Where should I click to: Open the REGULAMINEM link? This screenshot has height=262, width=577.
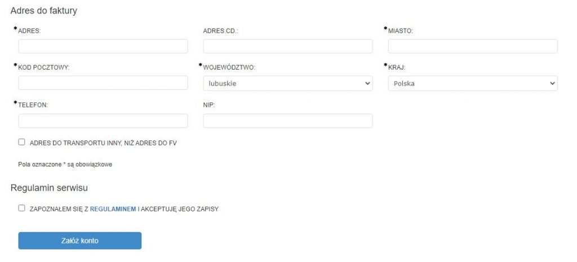[113, 209]
